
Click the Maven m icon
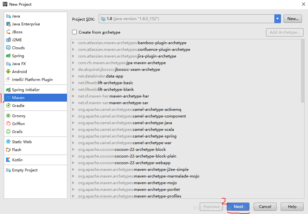8,97
